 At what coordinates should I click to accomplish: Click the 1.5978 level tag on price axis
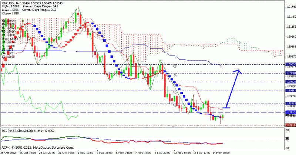[290, 73]
